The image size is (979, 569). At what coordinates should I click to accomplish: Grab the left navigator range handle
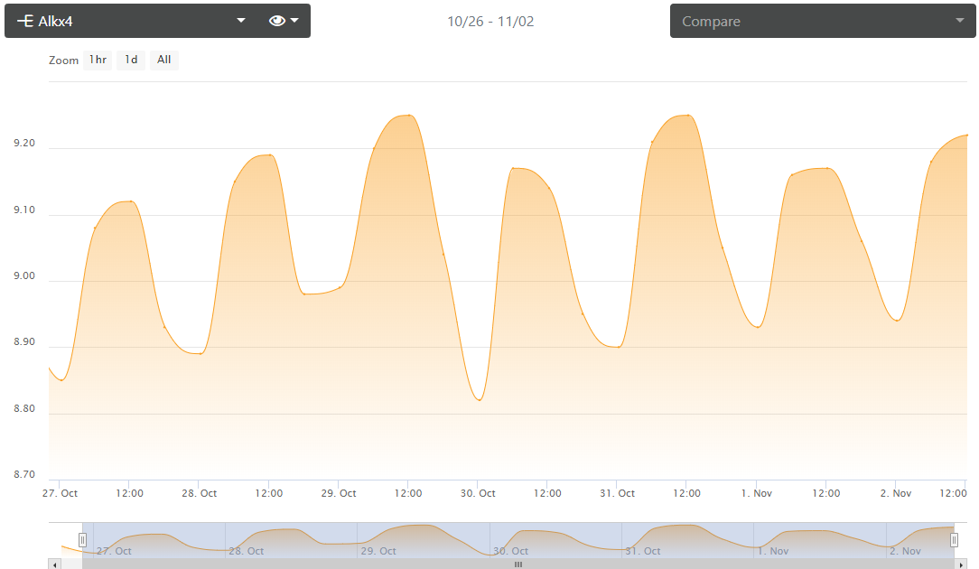pyautogui.click(x=82, y=540)
